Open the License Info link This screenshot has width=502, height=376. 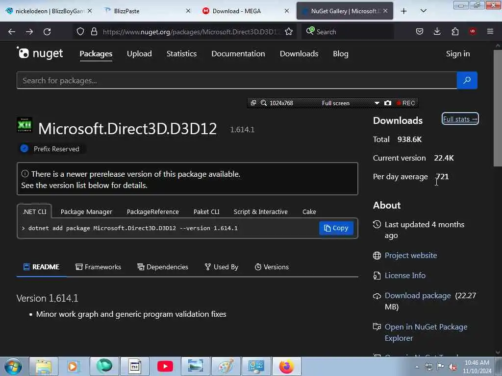click(405, 275)
